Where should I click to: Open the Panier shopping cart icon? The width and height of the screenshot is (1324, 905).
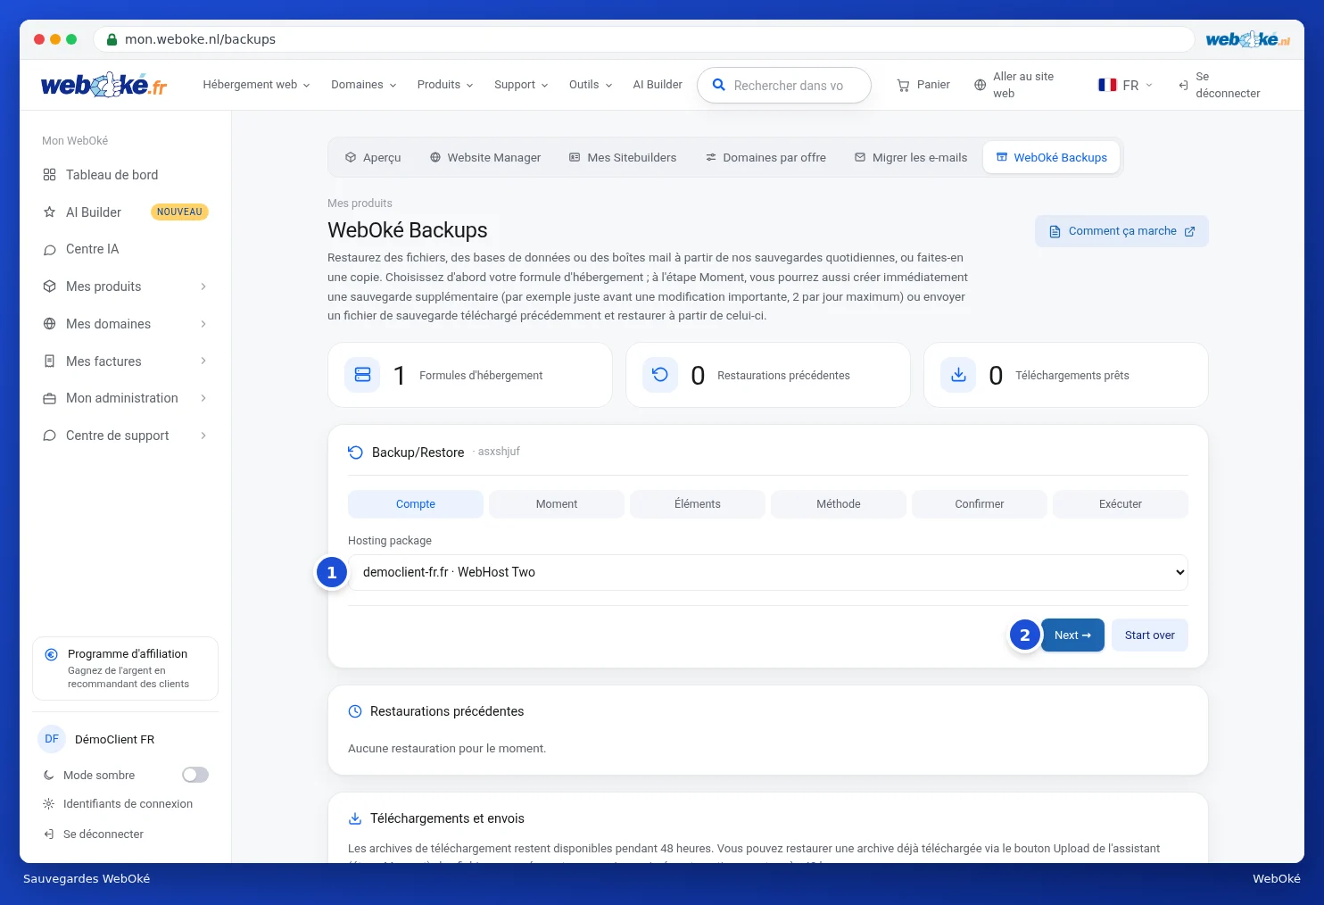click(903, 85)
